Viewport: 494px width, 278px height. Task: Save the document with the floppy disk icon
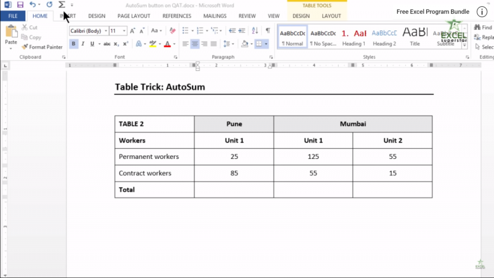pyautogui.click(x=20, y=4)
